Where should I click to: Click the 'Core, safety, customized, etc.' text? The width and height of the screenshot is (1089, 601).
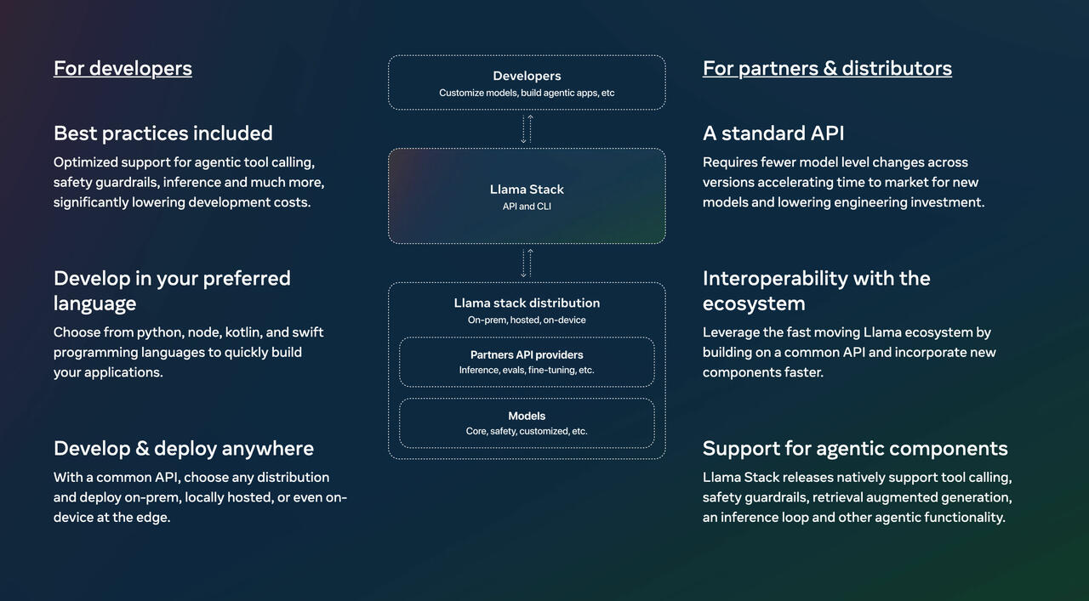527,431
